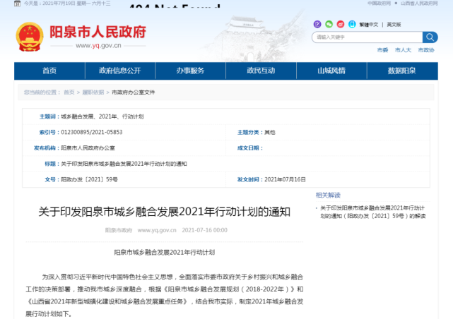Click 首页 in the breadcrumb

69,92
